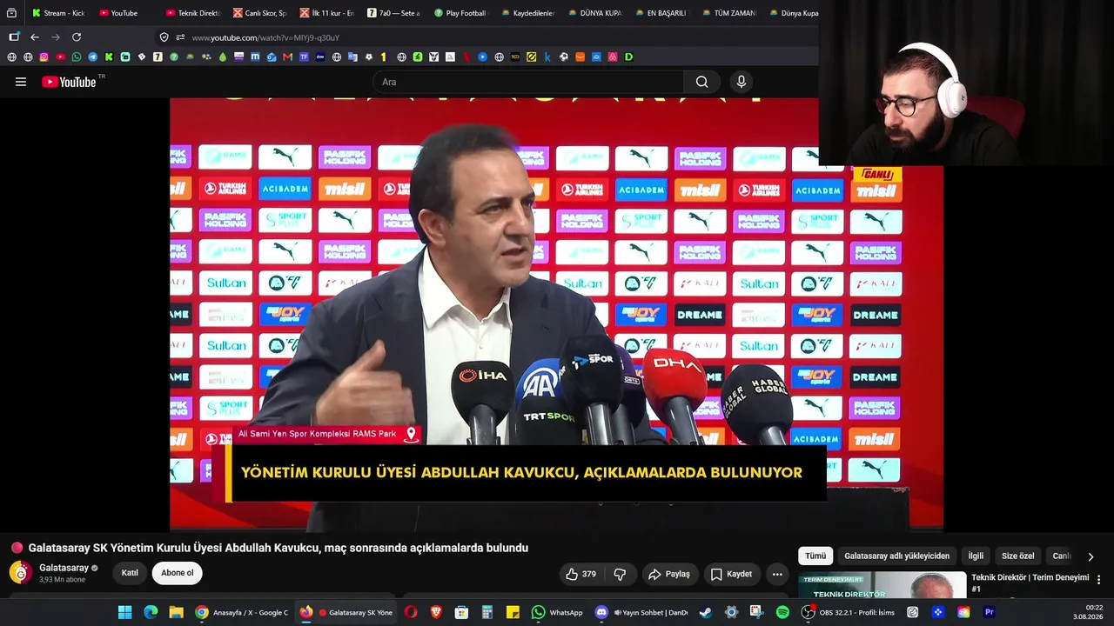Launch Microsoft Edge from the taskbar
The height and width of the screenshot is (626, 1114).
[151, 612]
